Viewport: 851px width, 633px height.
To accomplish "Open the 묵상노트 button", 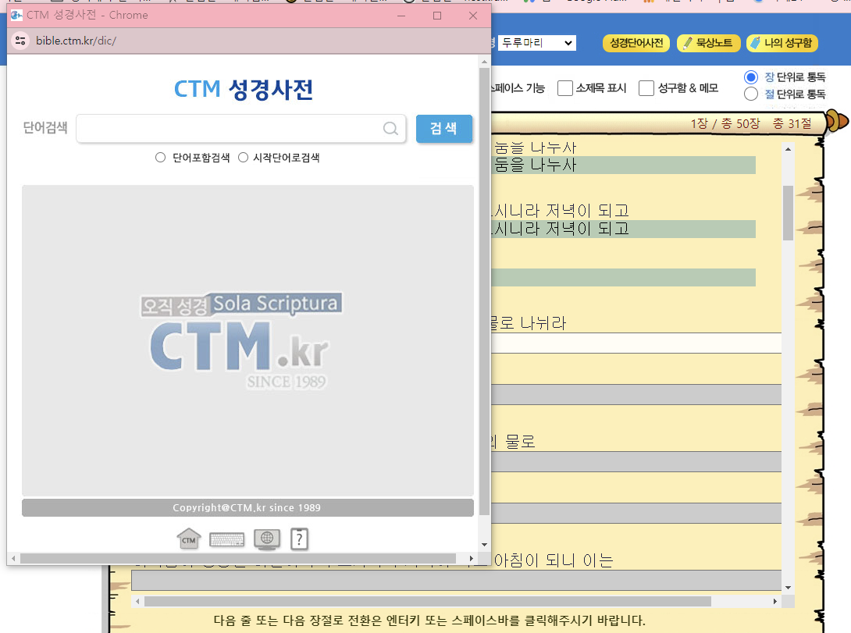I will pos(708,43).
